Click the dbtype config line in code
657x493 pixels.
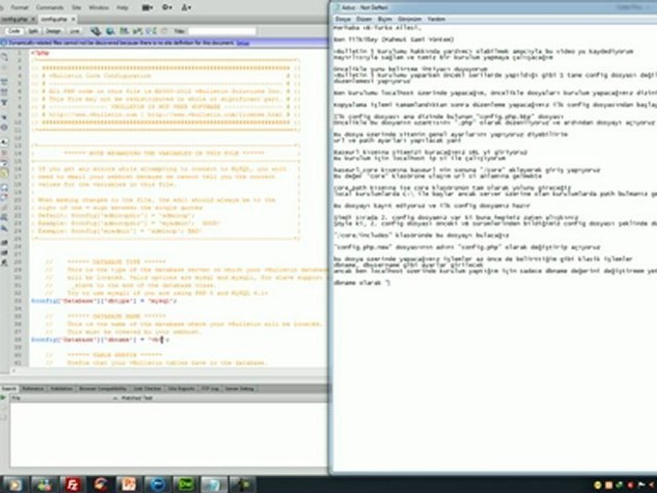104,301
